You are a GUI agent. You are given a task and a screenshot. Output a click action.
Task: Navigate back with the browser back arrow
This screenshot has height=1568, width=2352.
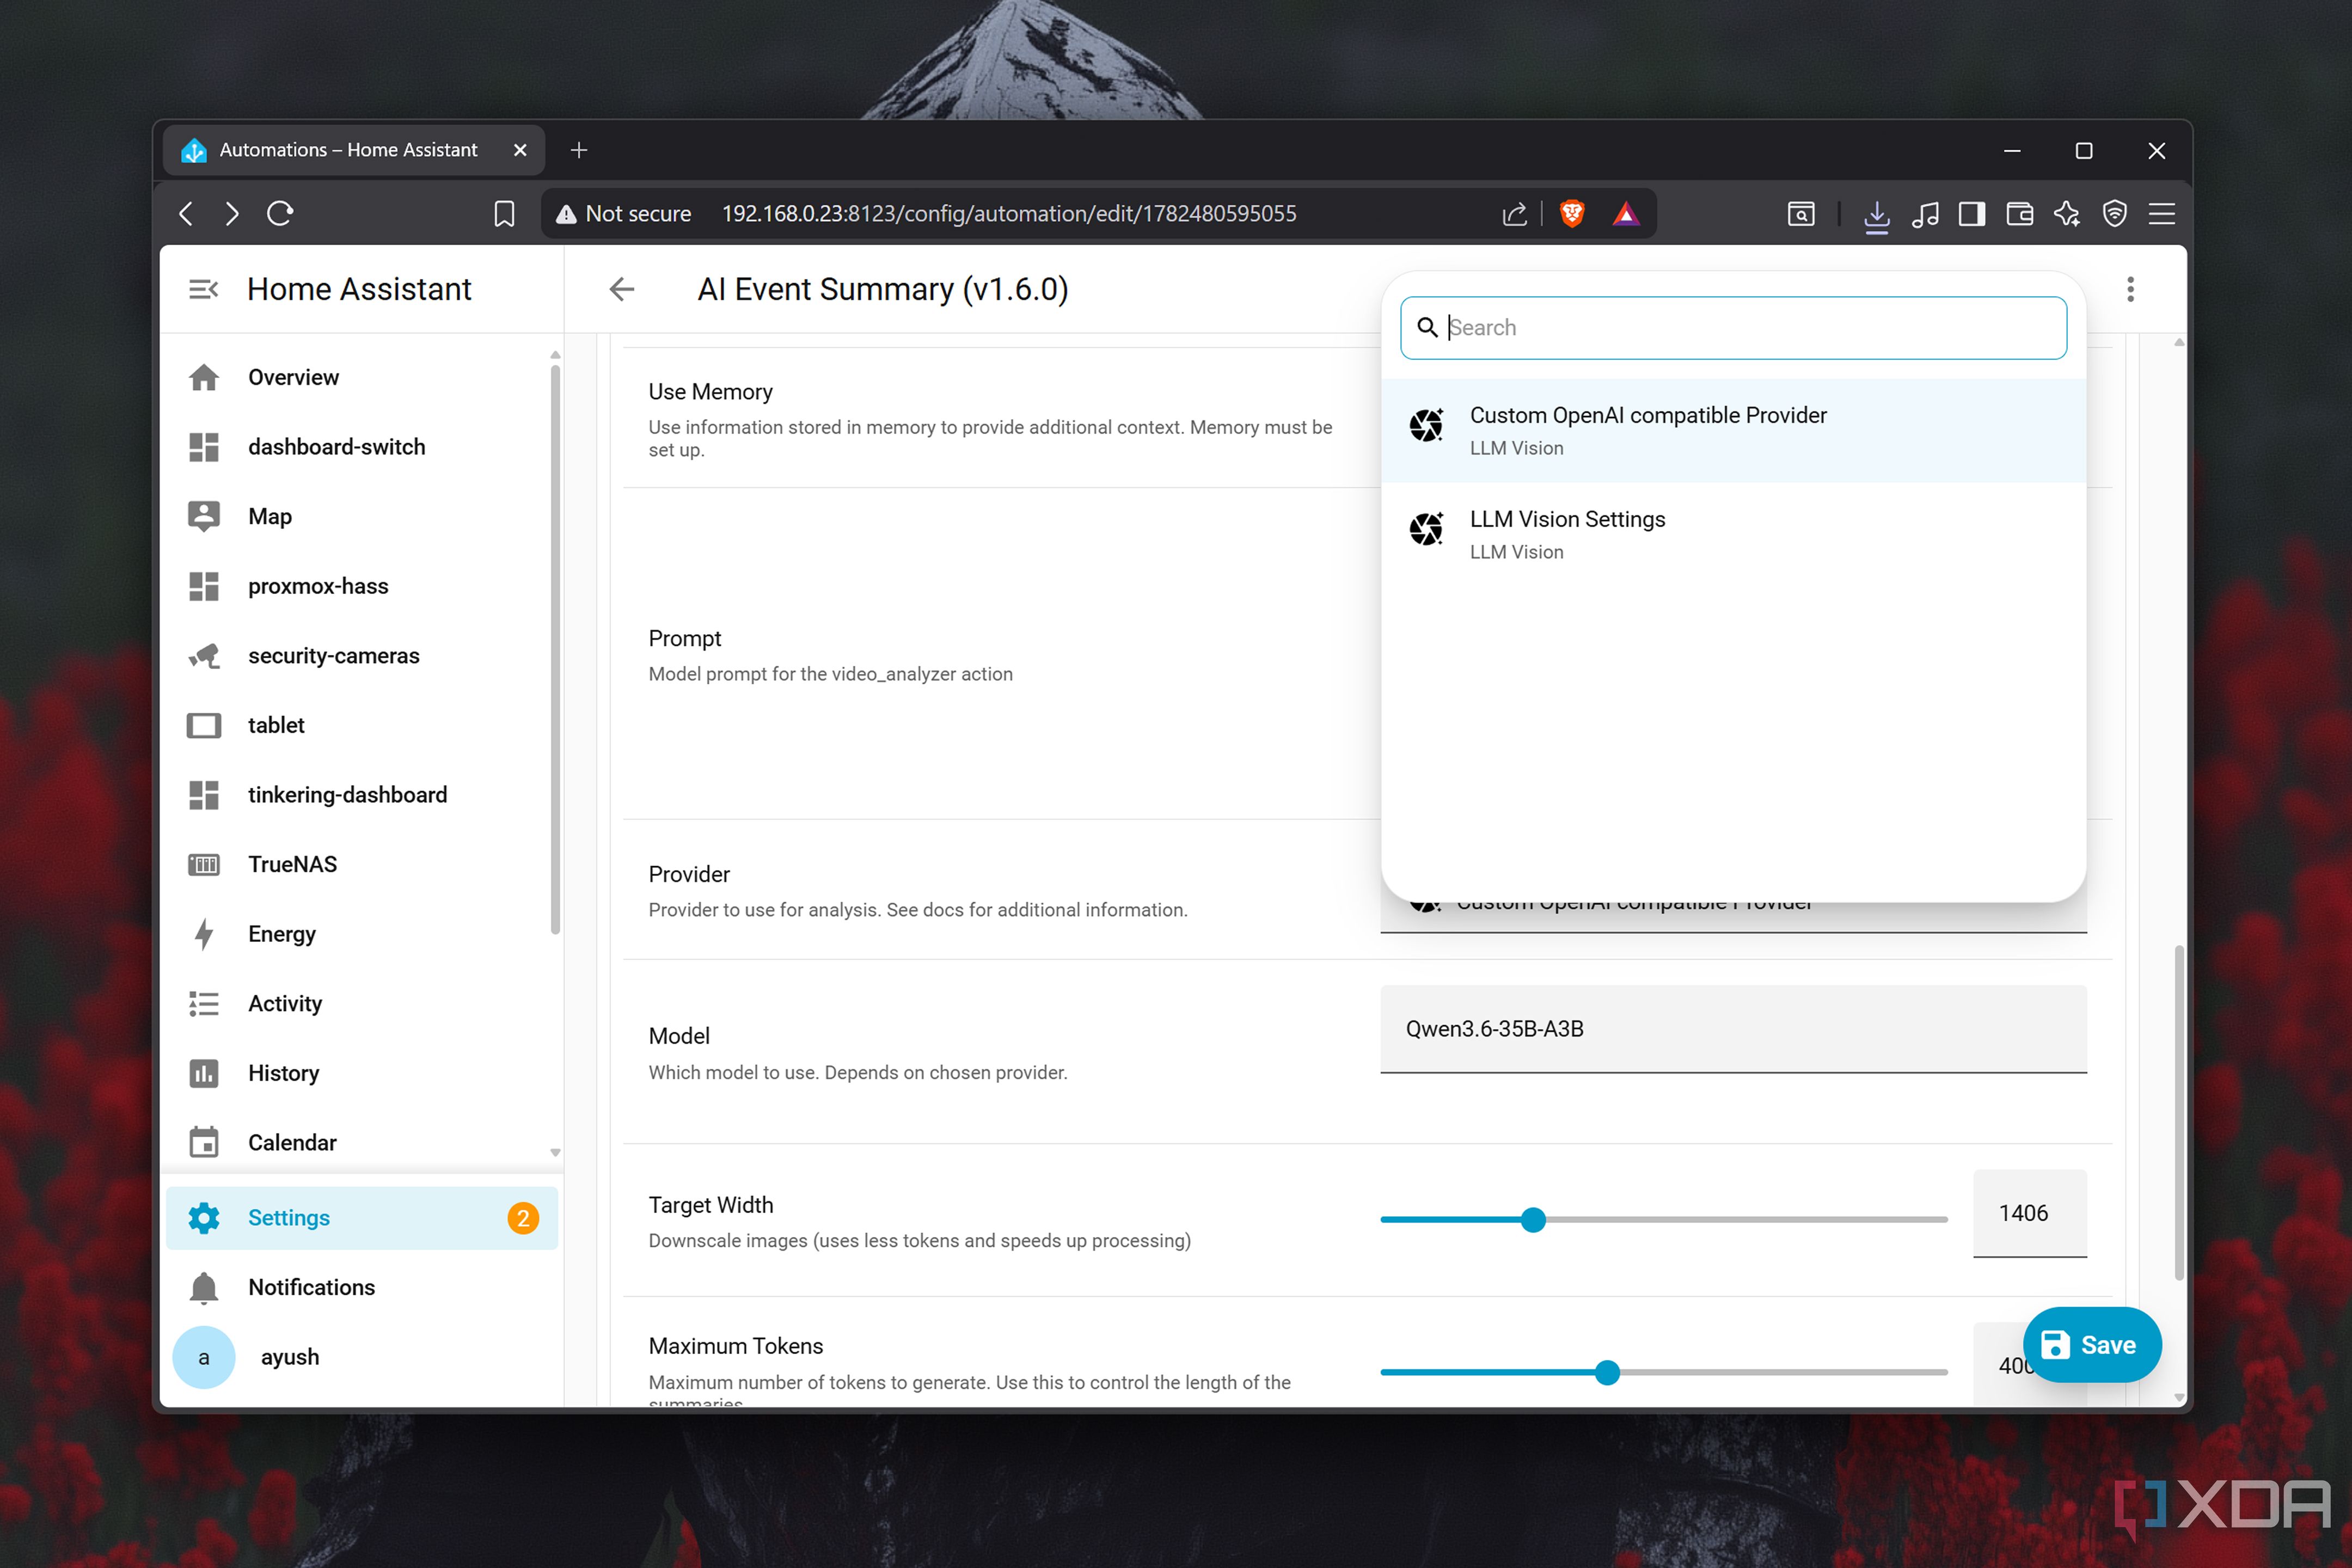(x=186, y=213)
